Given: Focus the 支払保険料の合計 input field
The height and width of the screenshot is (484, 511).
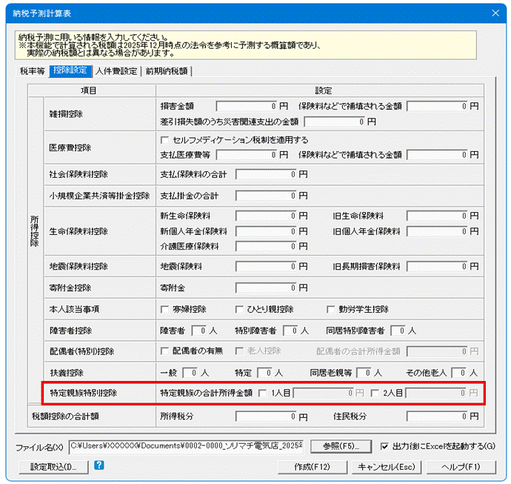Looking at the screenshot, I should [x=261, y=175].
